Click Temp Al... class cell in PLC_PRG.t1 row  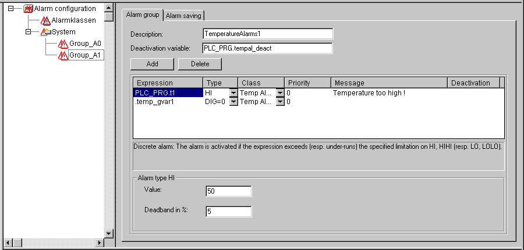tap(257, 93)
